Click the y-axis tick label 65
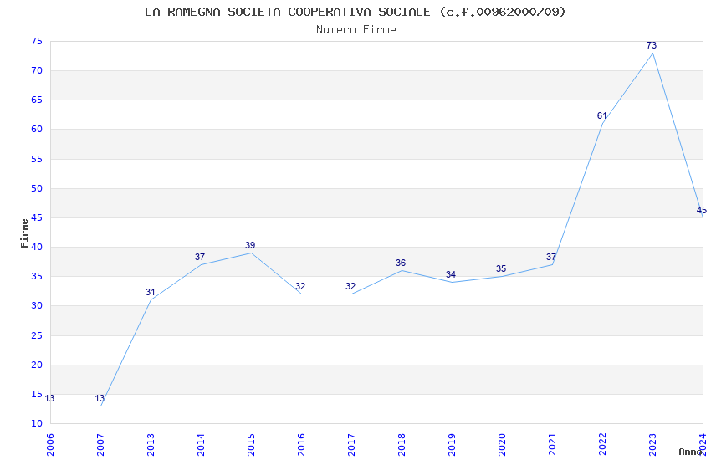Viewport: 711px width, 460px height. coord(37,100)
